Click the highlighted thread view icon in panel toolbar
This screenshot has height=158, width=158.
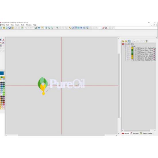(x=129, y=41)
